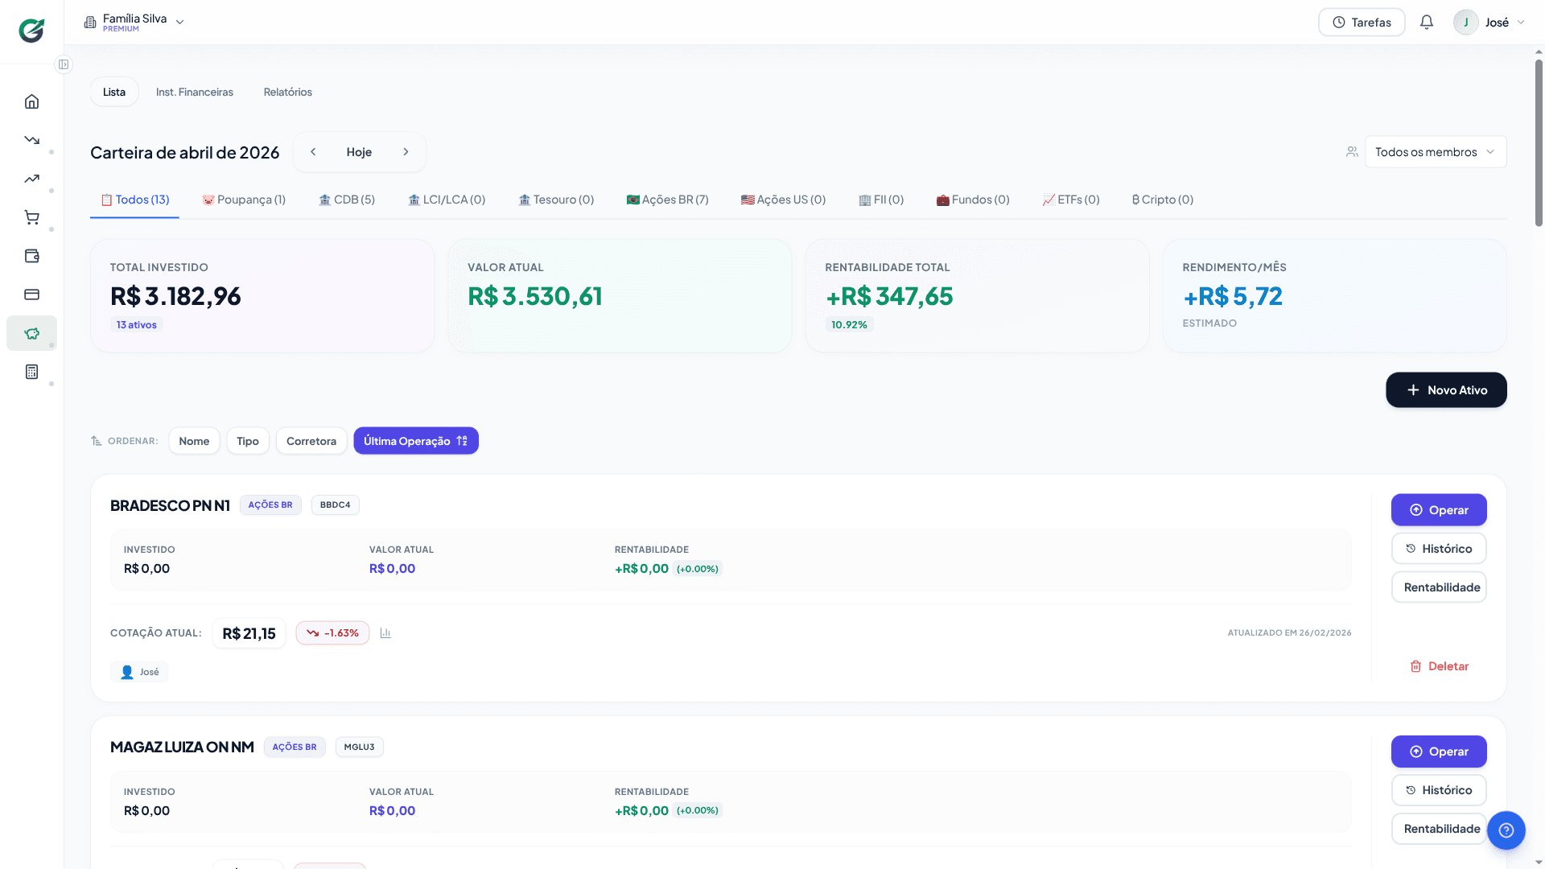The width and height of the screenshot is (1545, 869).
Task: Go to next month arrow
Action: tap(406, 152)
